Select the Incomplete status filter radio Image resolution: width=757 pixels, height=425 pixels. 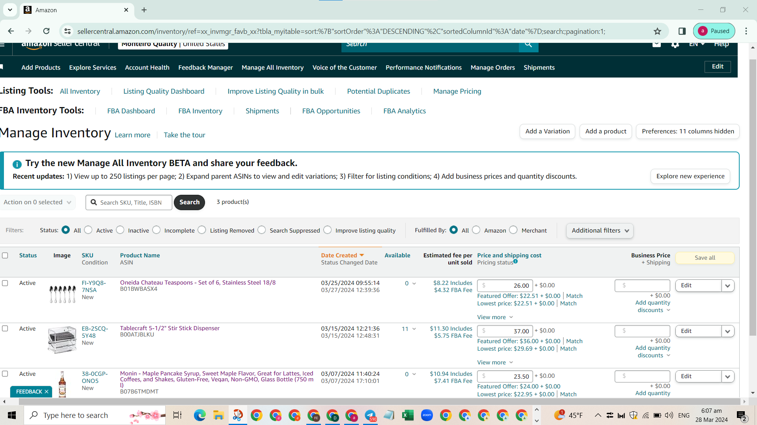[x=157, y=230]
